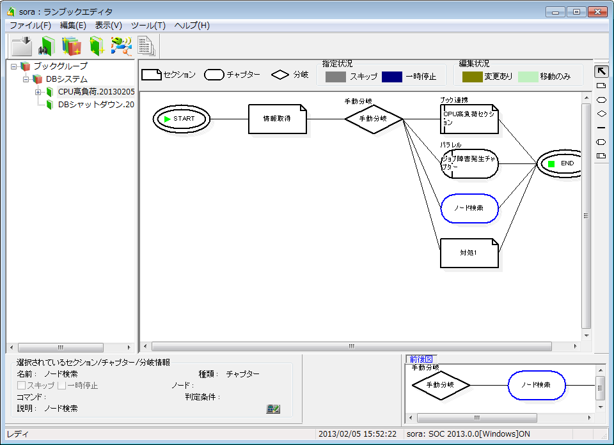Click the stacked documents toolbar icon

(146, 46)
